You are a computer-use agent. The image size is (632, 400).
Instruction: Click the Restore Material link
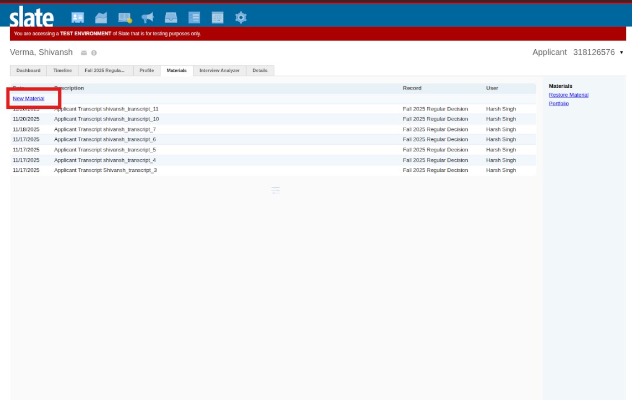[568, 95]
